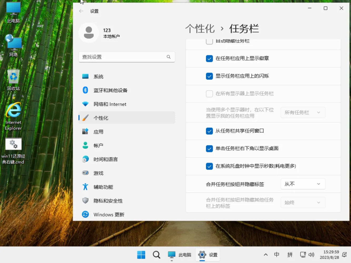
Task: Select 网络和 Internet in the sidebar
Action: click(x=110, y=104)
